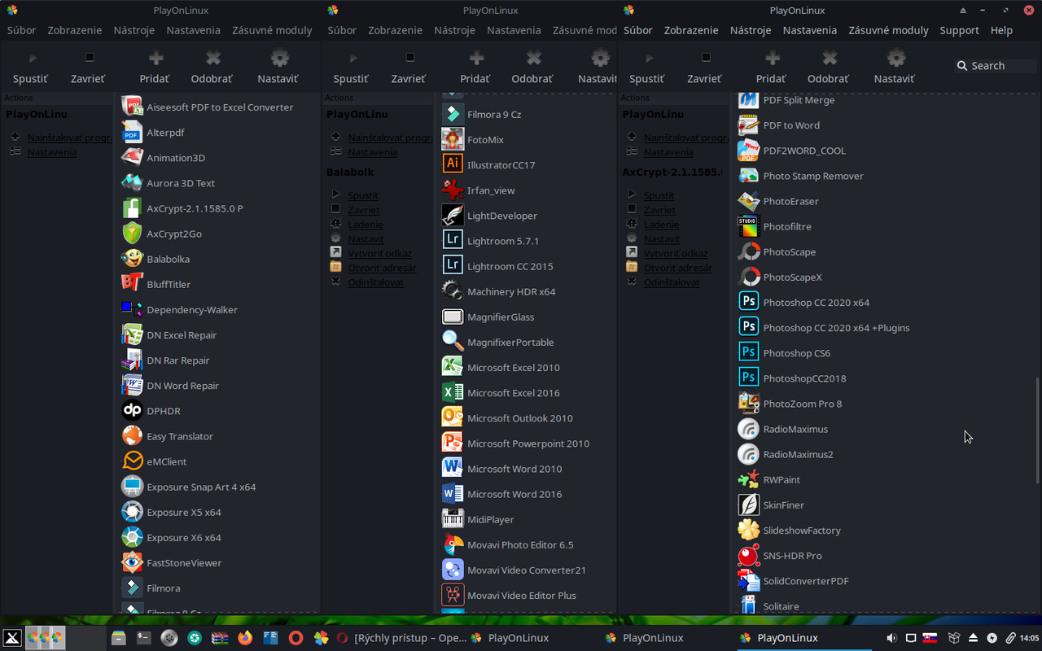Select the eMClient envelope icon
This screenshot has height=651, width=1042.
pos(132,461)
